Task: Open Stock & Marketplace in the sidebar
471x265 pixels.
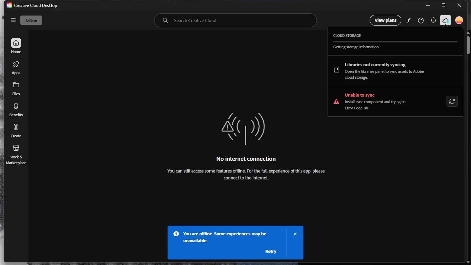Action: click(x=16, y=155)
